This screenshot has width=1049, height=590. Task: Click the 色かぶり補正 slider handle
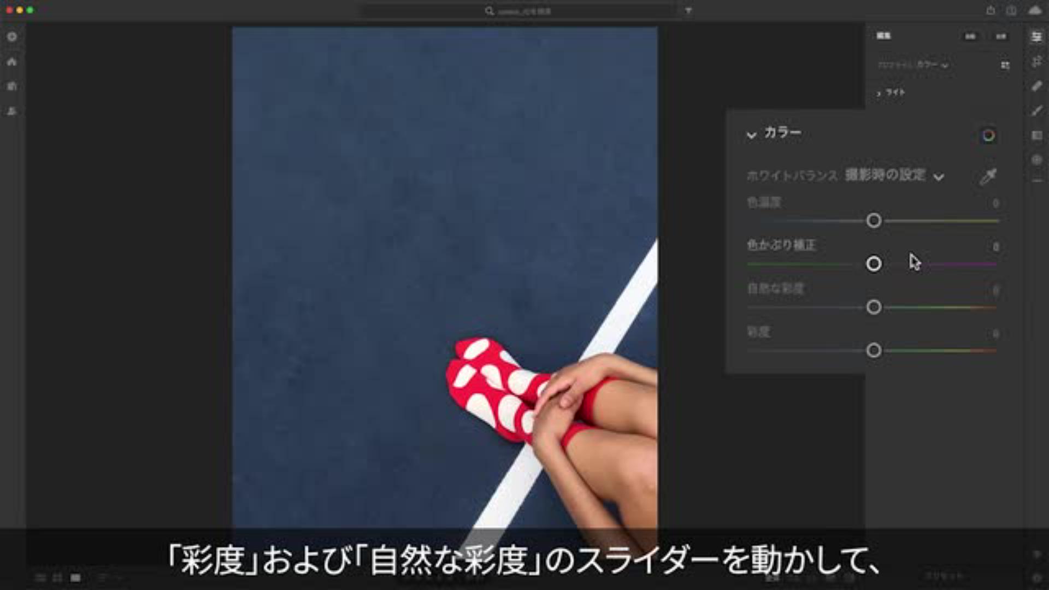(x=874, y=264)
